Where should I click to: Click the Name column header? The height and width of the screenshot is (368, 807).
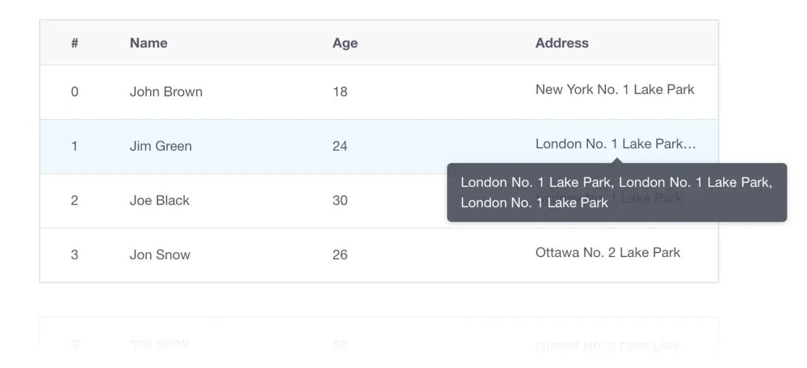[149, 43]
